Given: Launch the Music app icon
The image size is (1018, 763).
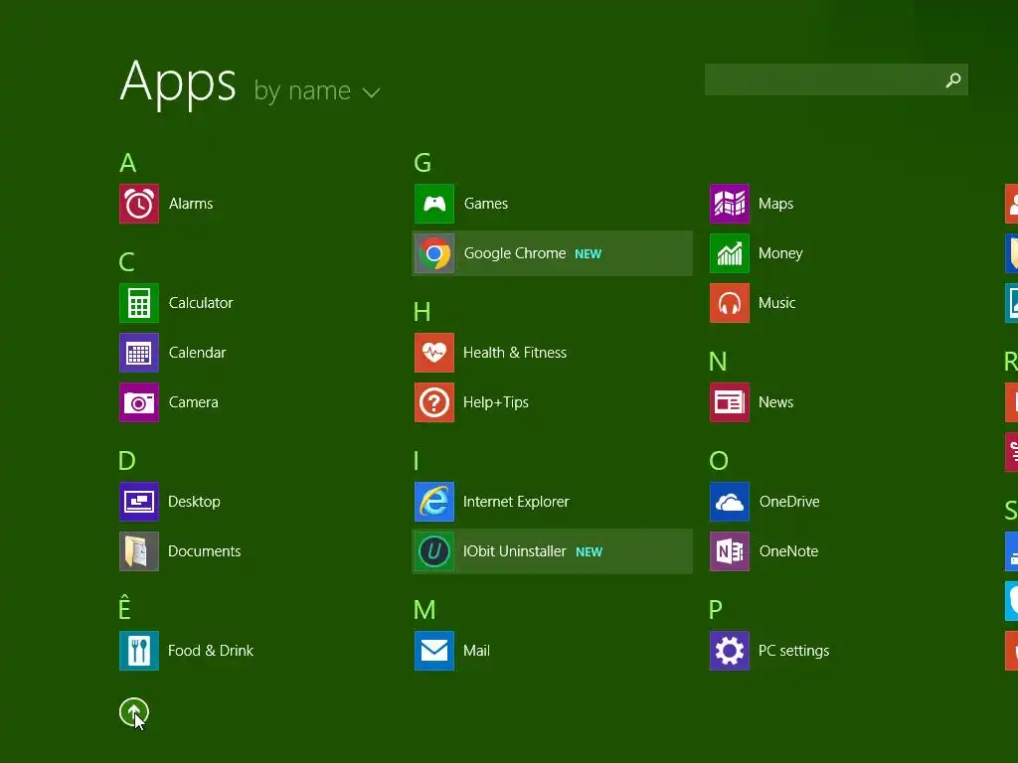Looking at the screenshot, I should pos(730,303).
